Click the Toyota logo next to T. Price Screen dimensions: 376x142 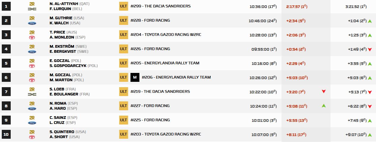32,37
